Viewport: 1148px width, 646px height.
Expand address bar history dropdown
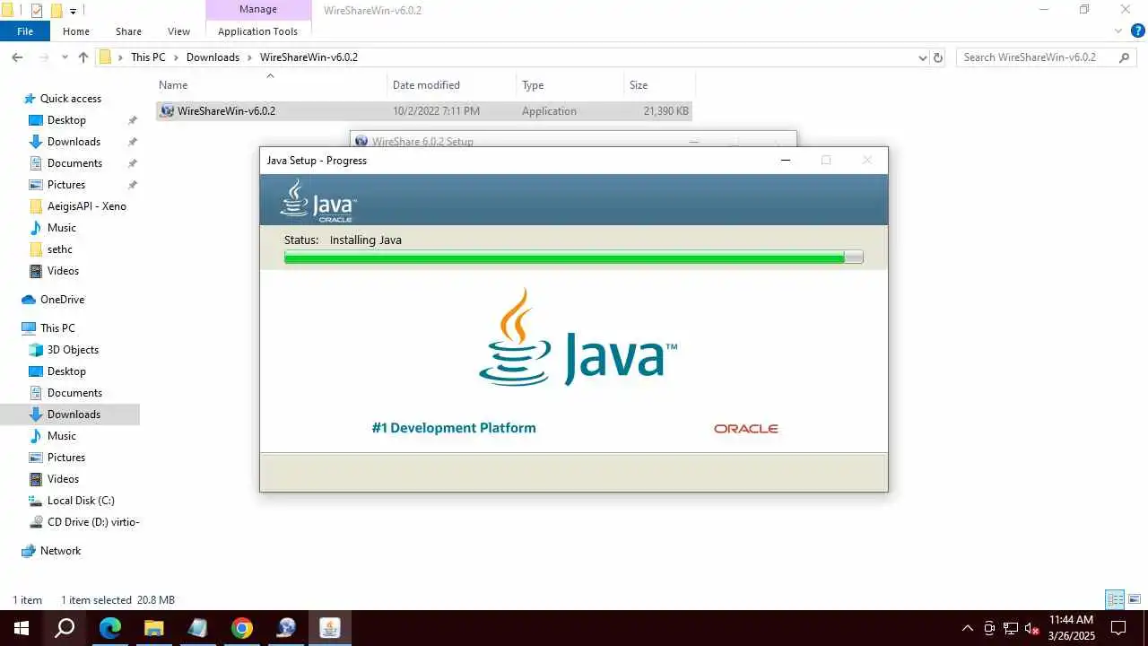[x=923, y=57]
